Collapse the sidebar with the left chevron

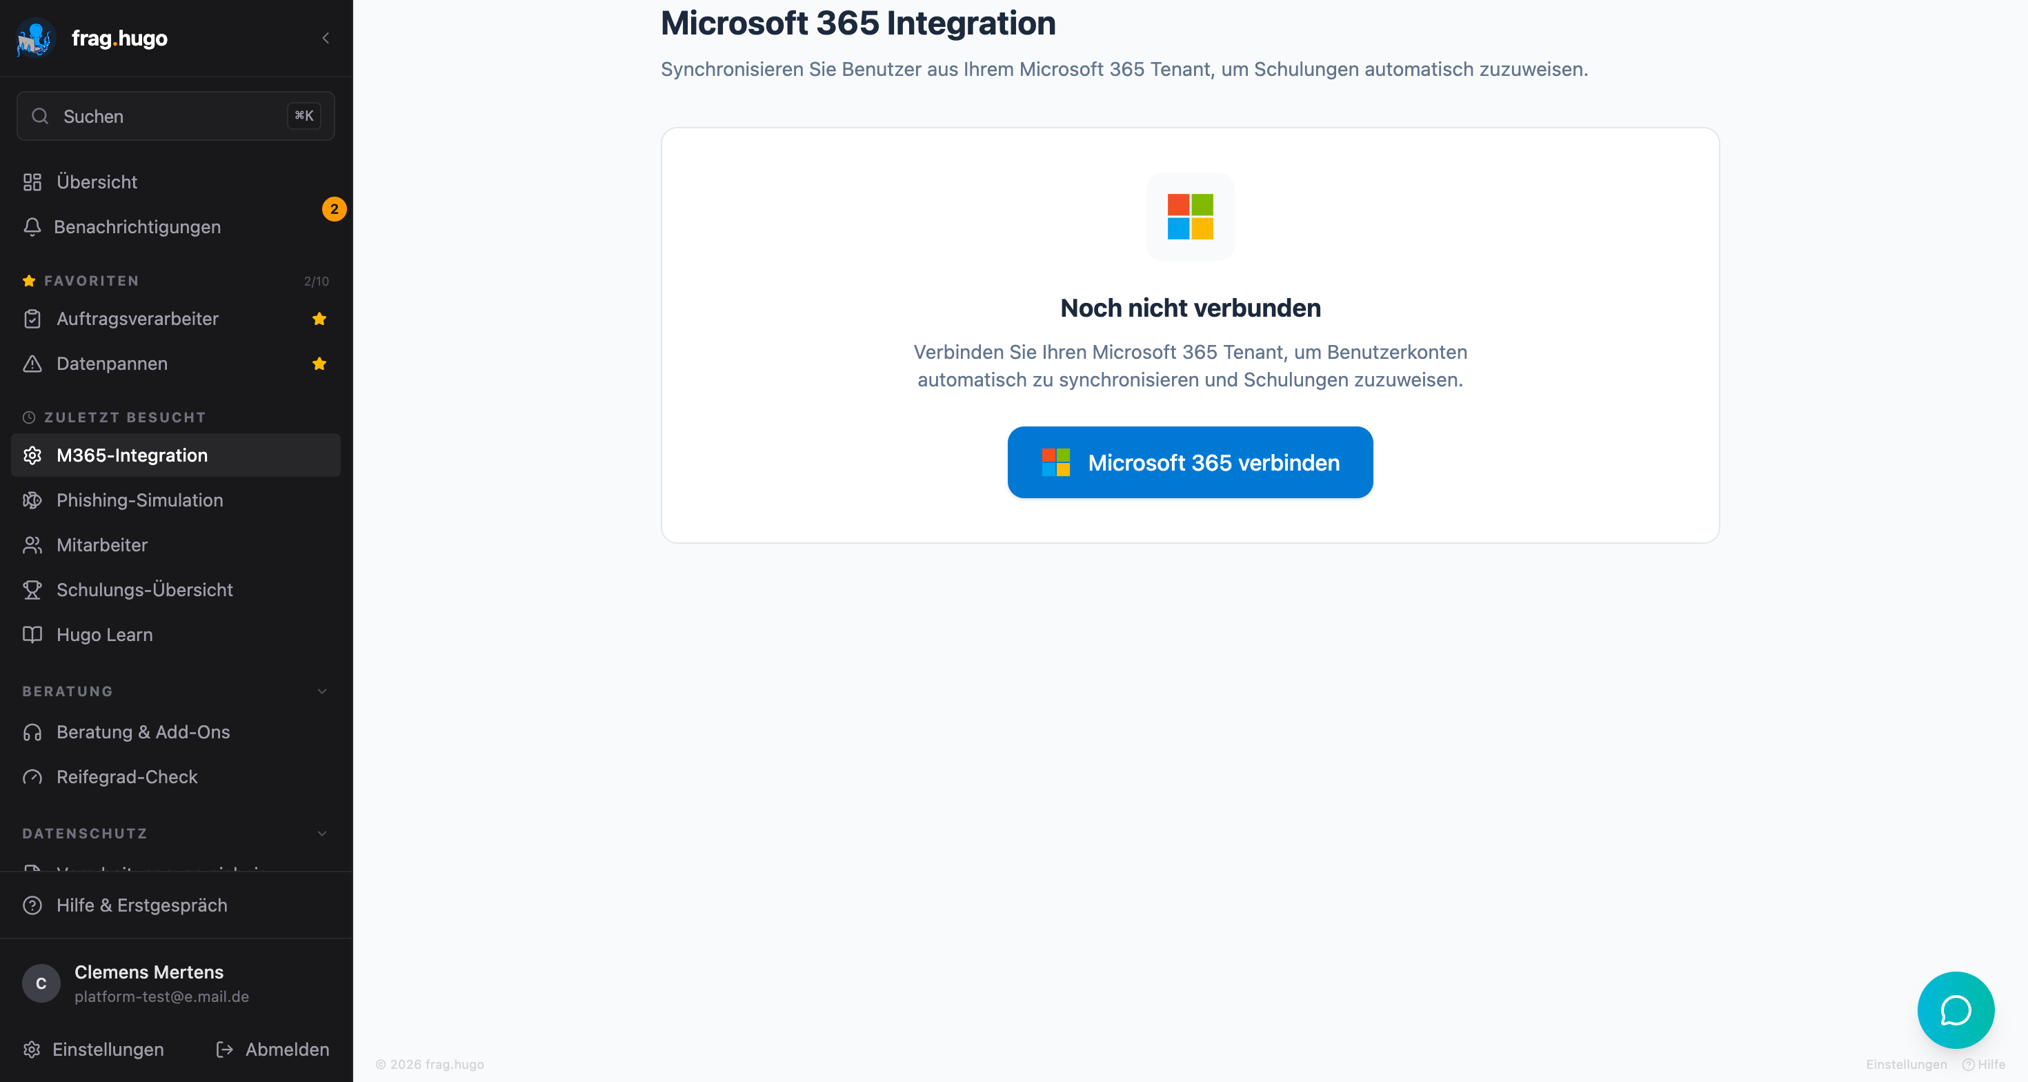coord(326,38)
